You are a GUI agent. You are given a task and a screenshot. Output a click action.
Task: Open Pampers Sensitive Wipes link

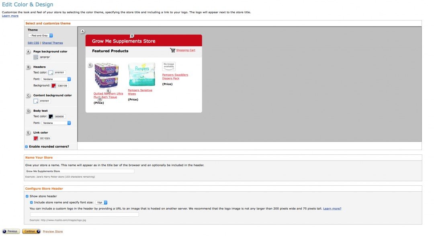140,92
